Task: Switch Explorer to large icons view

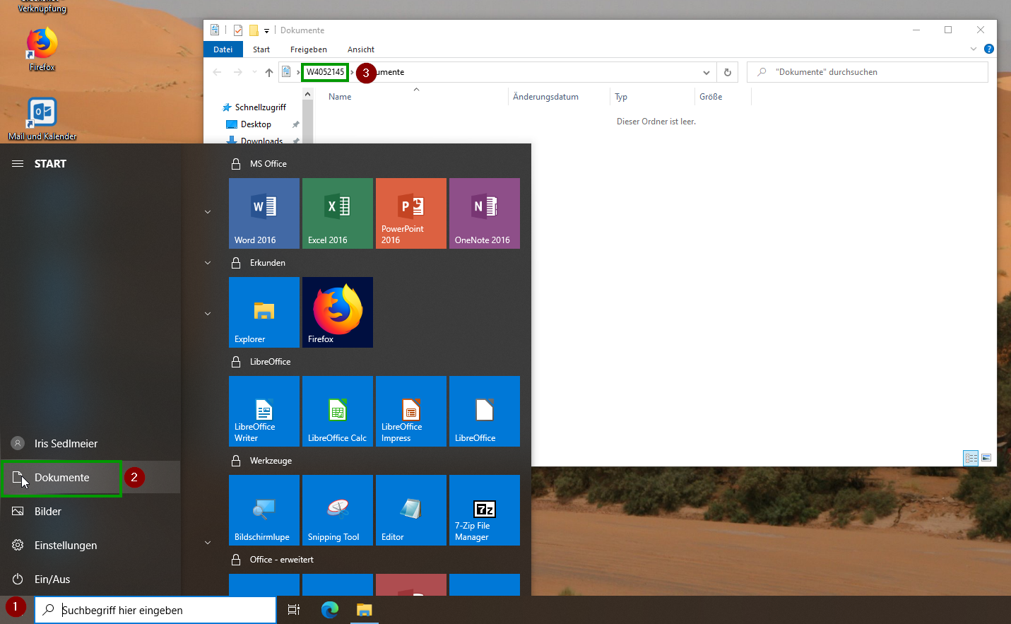Action: [x=986, y=458]
